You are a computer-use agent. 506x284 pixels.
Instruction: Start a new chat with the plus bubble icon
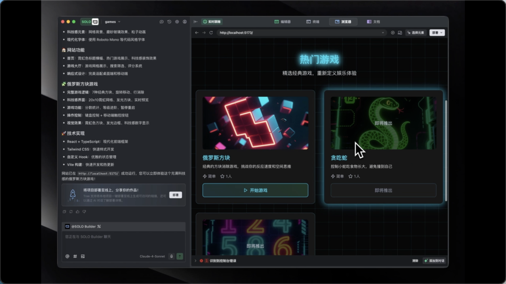coord(162,22)
